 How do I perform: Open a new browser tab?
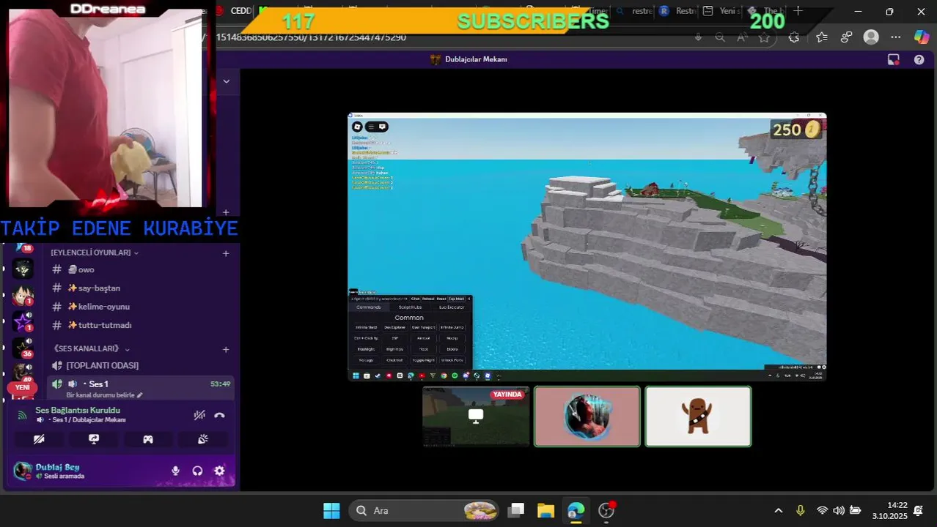[798, 11]
